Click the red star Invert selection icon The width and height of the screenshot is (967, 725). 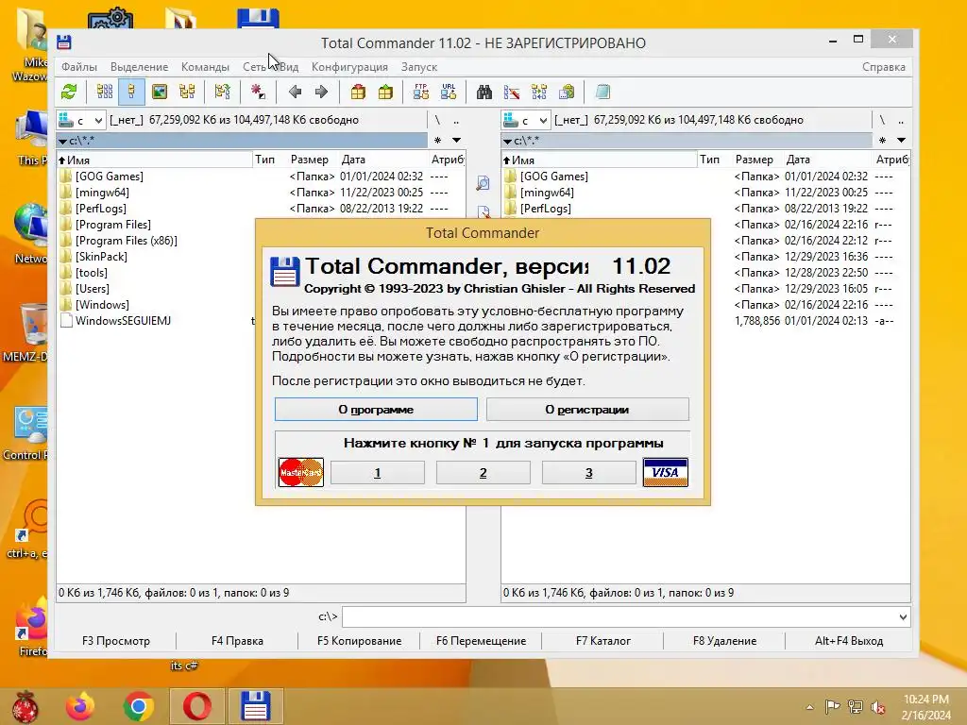[x=258, y=93]
